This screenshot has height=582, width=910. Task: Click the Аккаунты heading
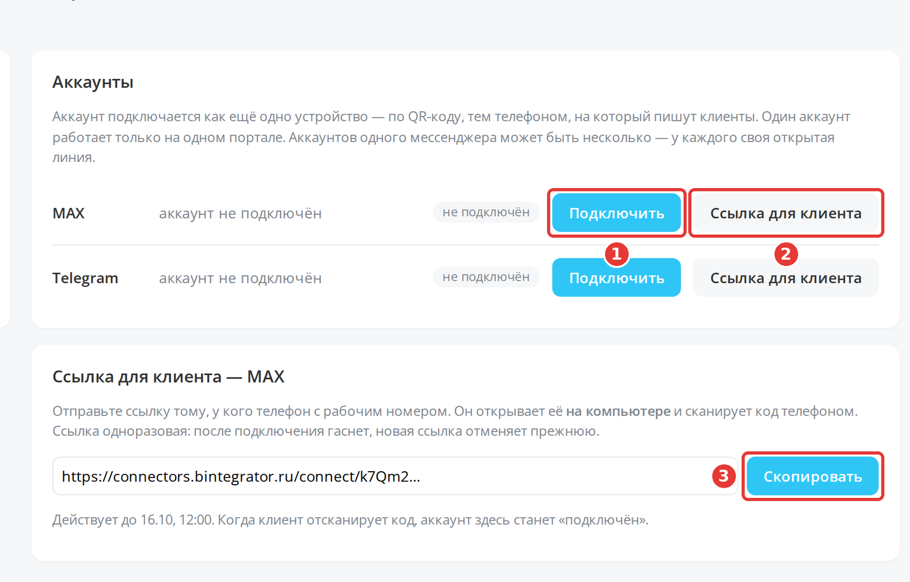click(93, 82)
